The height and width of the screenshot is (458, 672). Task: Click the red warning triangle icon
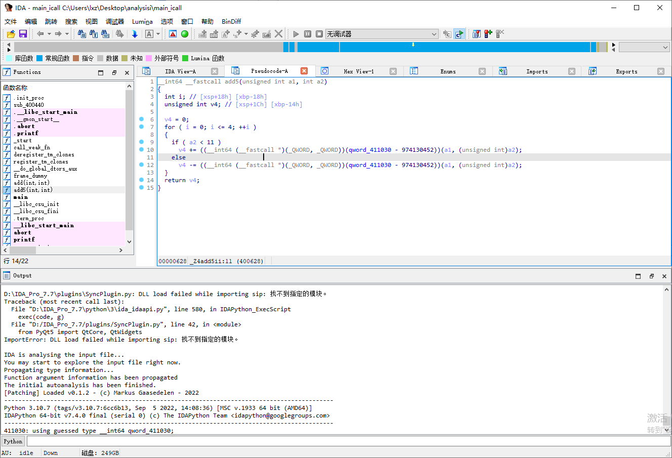tap(173, 34)
